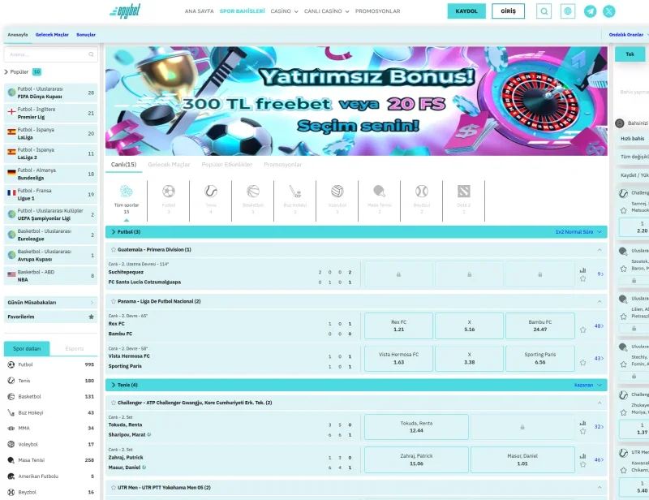
Task: Favorite the Zahraj vs Masur match
Action: [582, 464]
